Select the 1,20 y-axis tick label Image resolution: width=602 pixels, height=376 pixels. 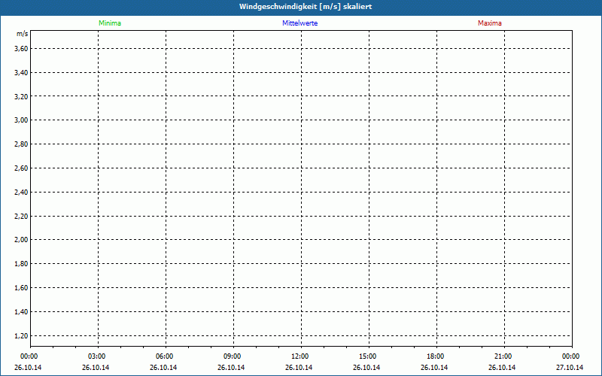[x=21, y=335]
